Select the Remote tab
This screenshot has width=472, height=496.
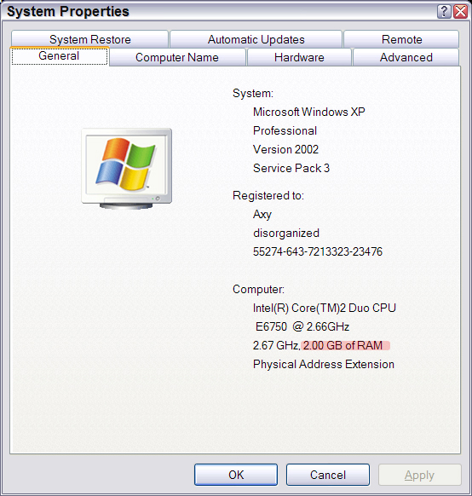click(401, 39)
